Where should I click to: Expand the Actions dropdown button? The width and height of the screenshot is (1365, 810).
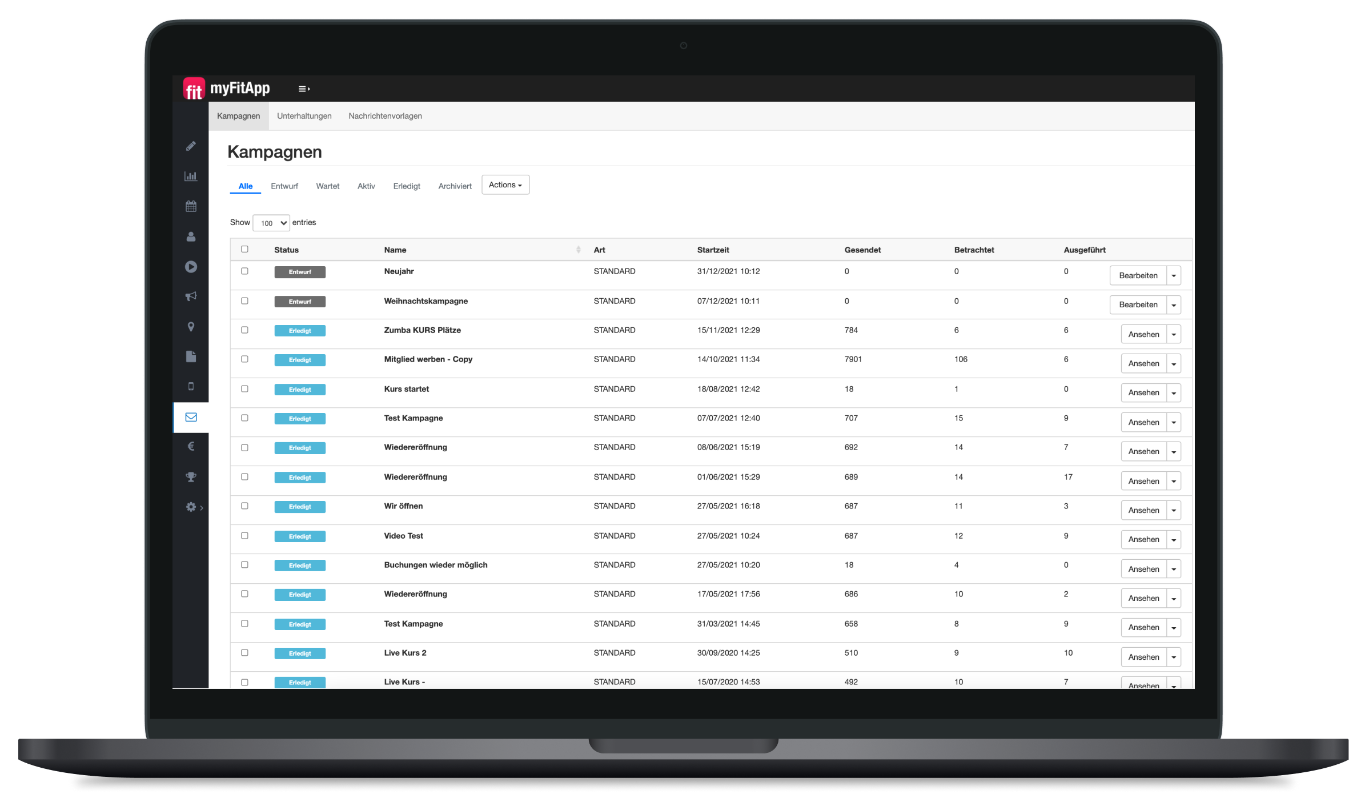tap(505, 185)
